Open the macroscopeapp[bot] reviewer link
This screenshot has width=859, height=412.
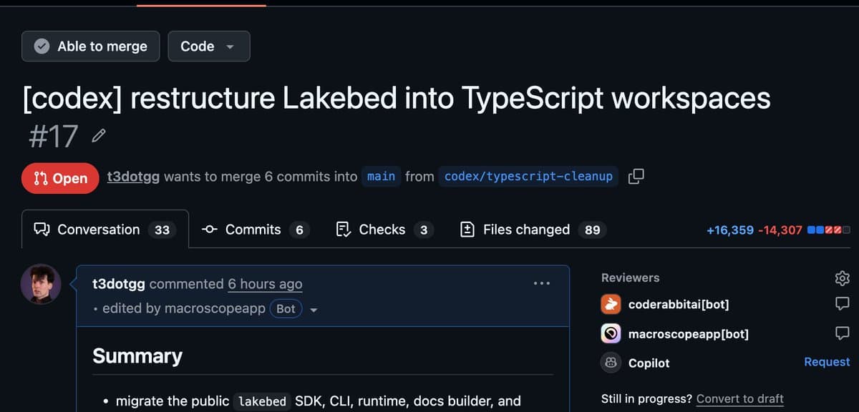689,333
